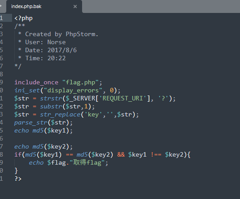
Task: Select the index.php.bak tab
Action: [x=44, y=7]
